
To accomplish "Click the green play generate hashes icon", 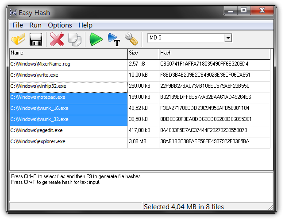I will pos(96,39).
